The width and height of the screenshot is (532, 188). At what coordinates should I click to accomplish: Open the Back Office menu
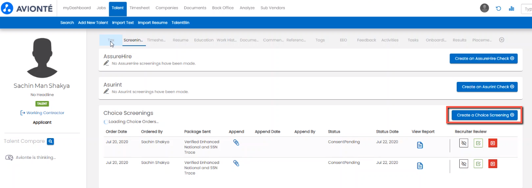point(223,8)
